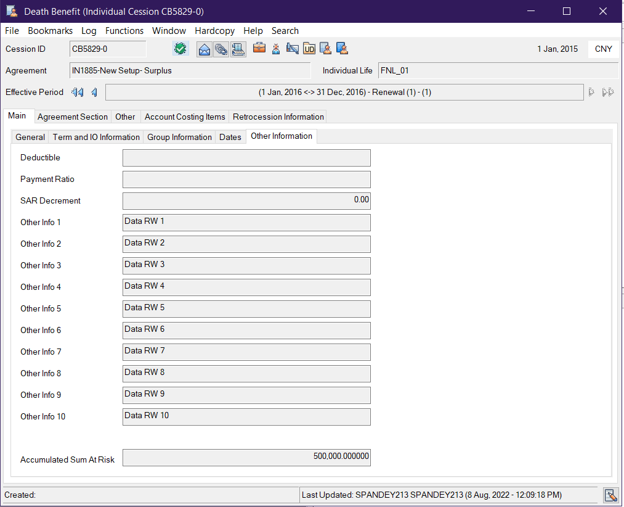Open the Functions menu

tap(124, 31)
